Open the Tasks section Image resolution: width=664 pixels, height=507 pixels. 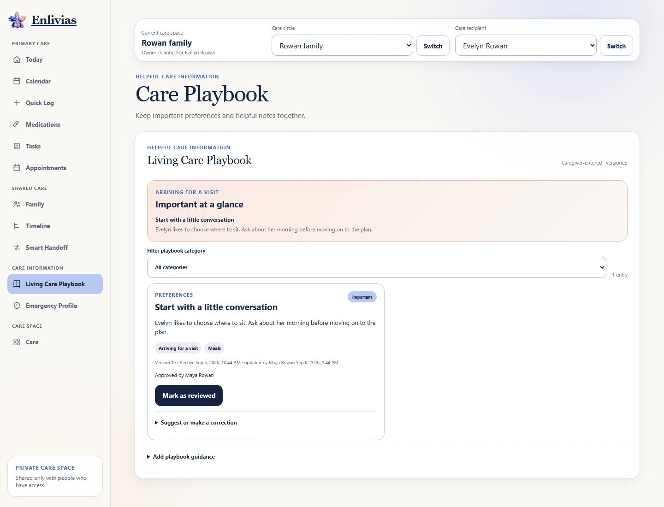(55, 146)
